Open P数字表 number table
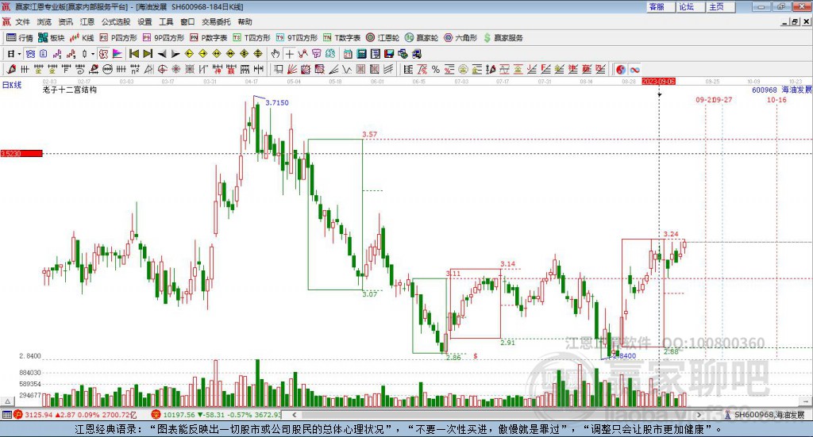The height and width of the screenshot is (437, 813). click(x=209, y=38)
